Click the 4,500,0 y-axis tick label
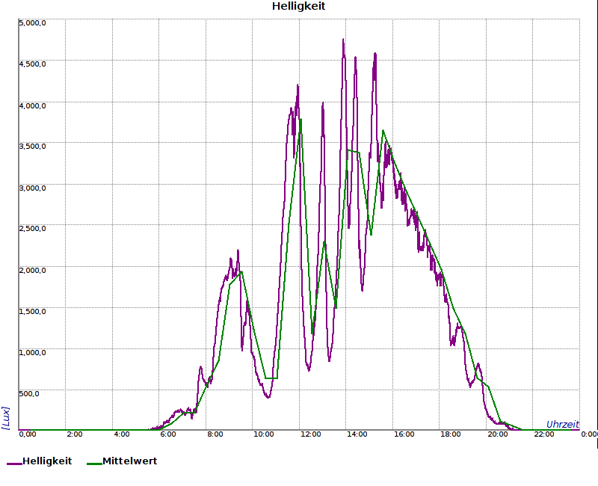 [x=32, y=64]
